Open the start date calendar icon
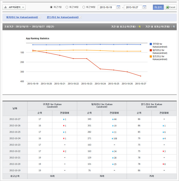 (x=118, y=7)
